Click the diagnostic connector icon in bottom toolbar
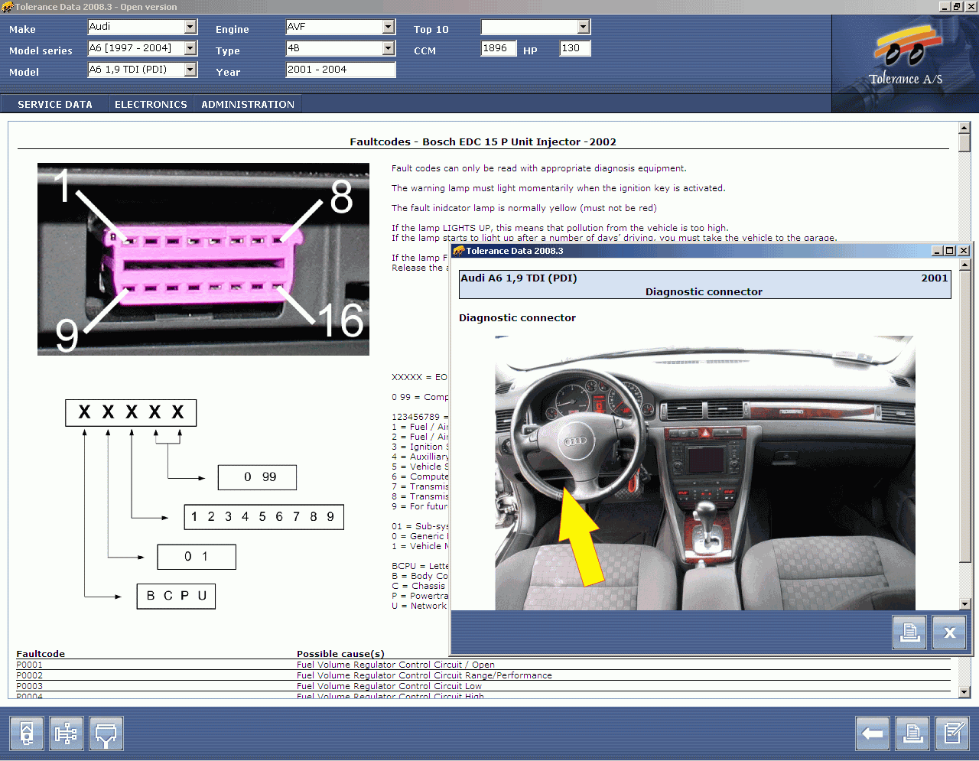The image size is (979, 761). 106,734
